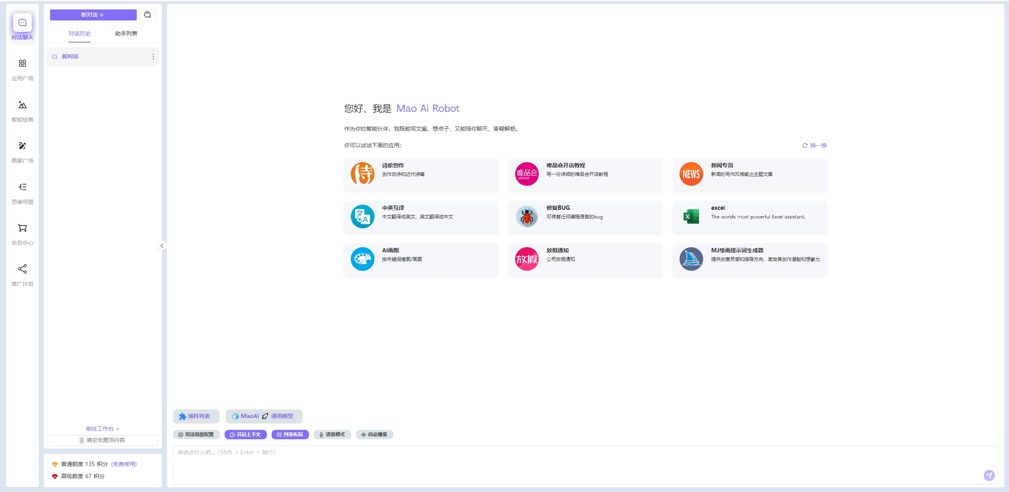The image size is (1009, 492).
Task: Toggle 自动播报 auto broadcast
Action: 374,435
